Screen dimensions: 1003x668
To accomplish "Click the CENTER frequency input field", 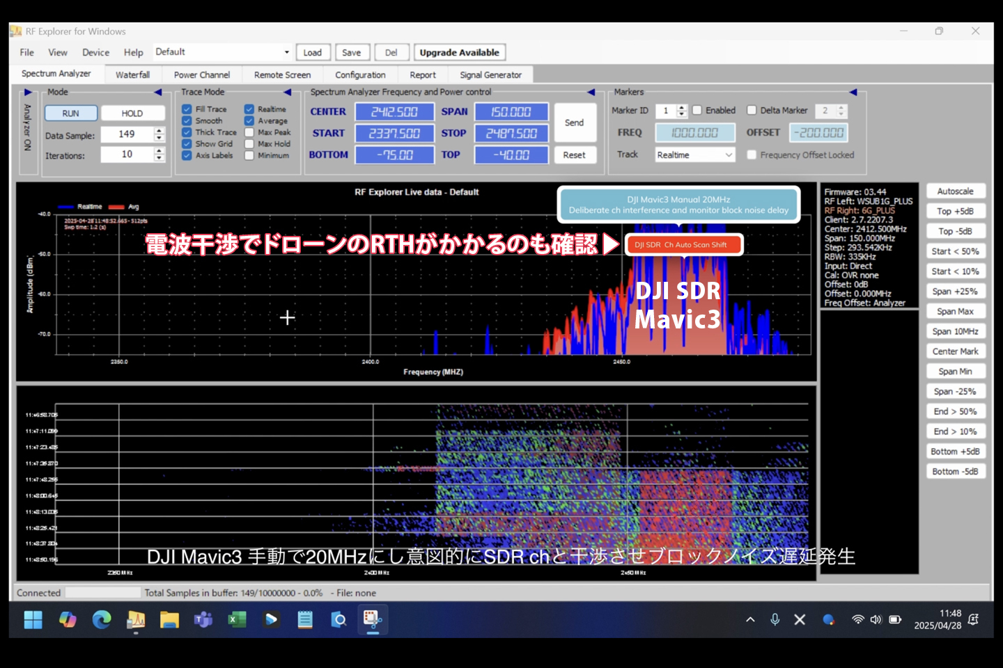I will [x=394, y=111].
